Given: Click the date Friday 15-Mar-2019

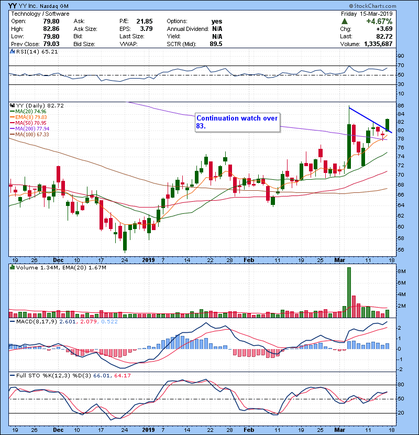Looking at the screenshot, I should 367,14.
